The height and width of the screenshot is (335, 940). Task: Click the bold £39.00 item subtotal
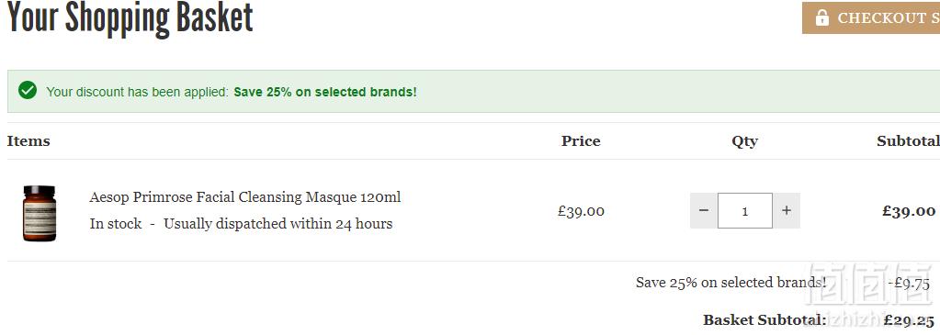(909, 211)
